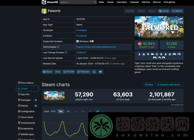Set chart zoom to all
The width and height of the screenshot is (194, 140).
[x=98, y=111]
